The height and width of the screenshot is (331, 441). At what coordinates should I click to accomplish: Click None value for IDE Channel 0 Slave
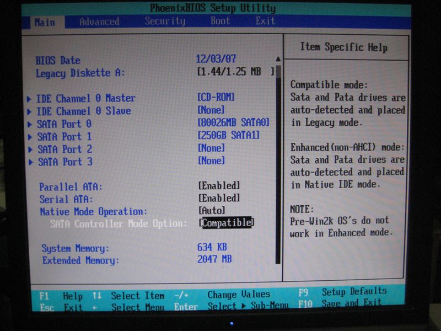(x=211, y=110)
